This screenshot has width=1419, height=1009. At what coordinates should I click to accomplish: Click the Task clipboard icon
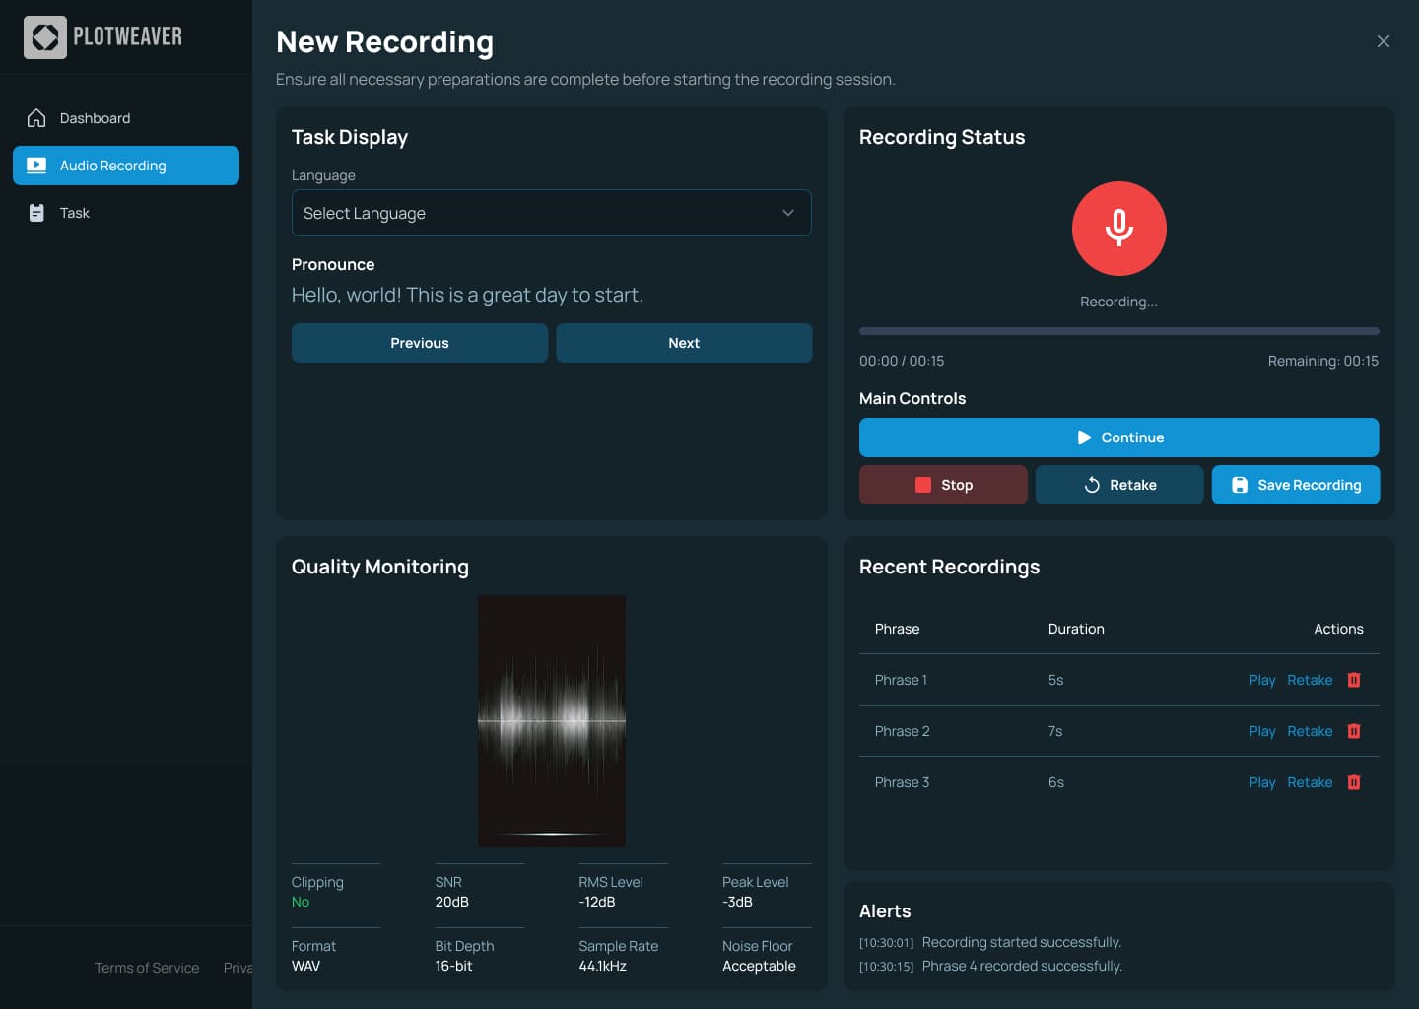(x=36, y=213)
